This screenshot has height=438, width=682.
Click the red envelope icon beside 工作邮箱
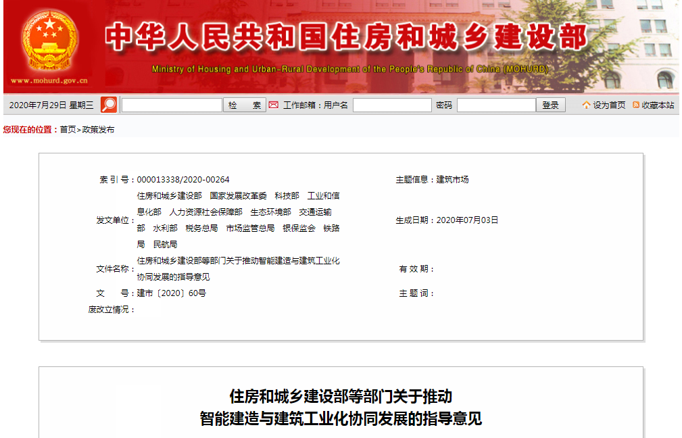coord(273,105)
